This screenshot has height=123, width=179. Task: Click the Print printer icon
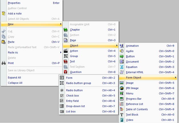4,63
